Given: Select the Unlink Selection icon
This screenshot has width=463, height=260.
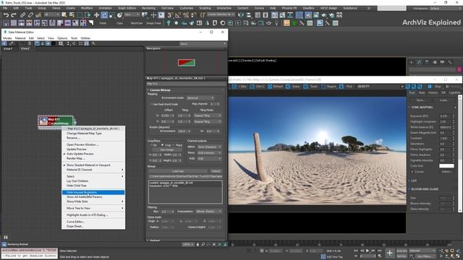Looking at the screenshot, I should (x=30, y=15).
